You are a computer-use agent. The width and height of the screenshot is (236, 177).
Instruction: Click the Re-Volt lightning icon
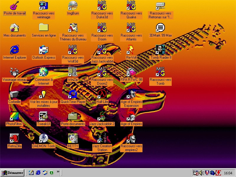click(131, 50)
